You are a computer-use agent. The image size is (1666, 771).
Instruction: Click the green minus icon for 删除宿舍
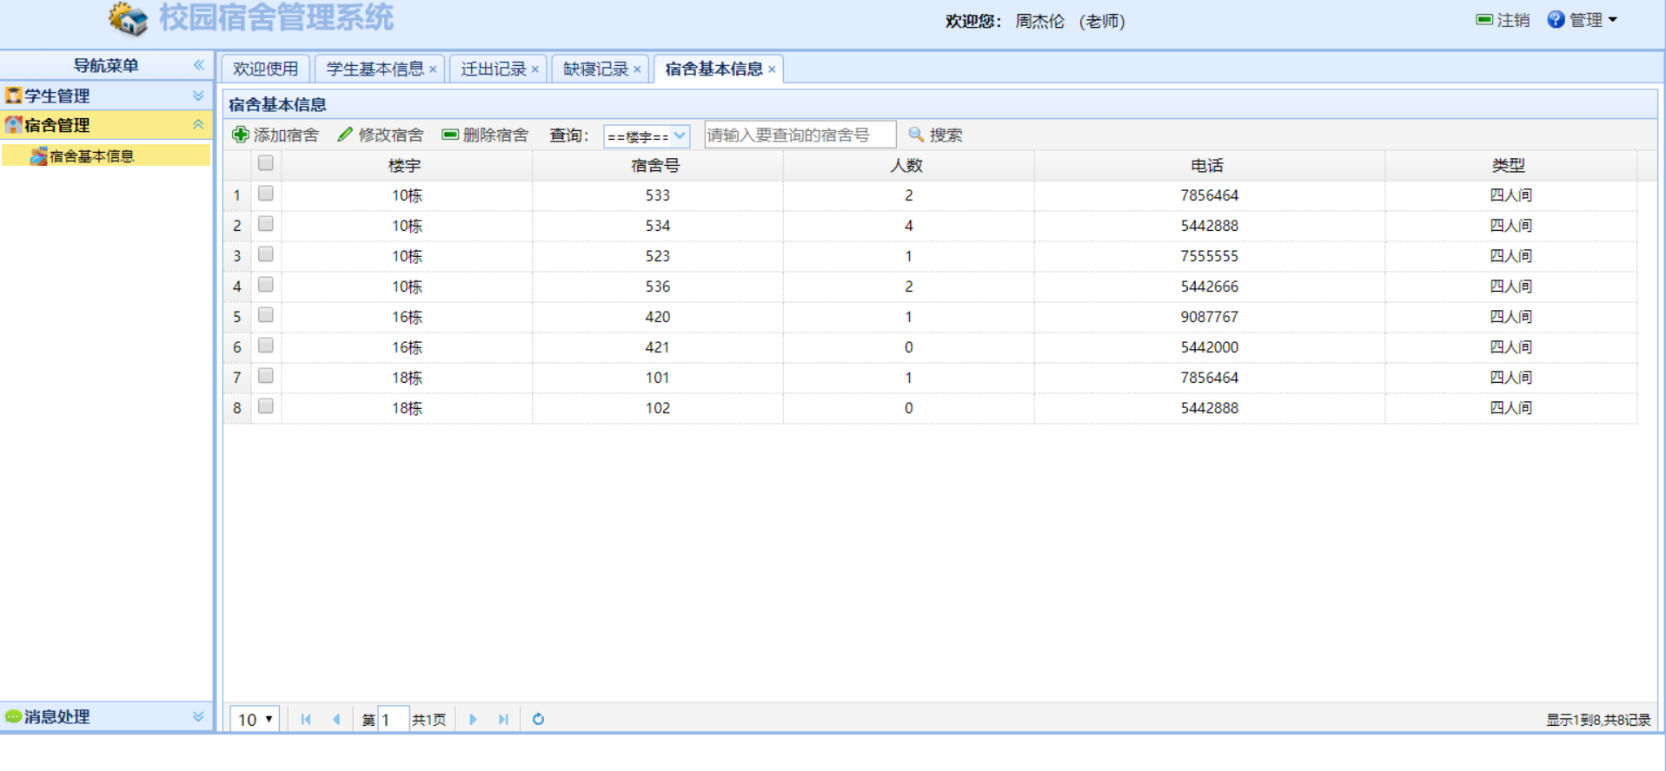pos(450,135)
